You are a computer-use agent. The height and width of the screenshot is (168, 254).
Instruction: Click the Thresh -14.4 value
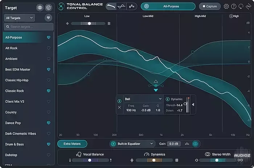tap(179, 105)
